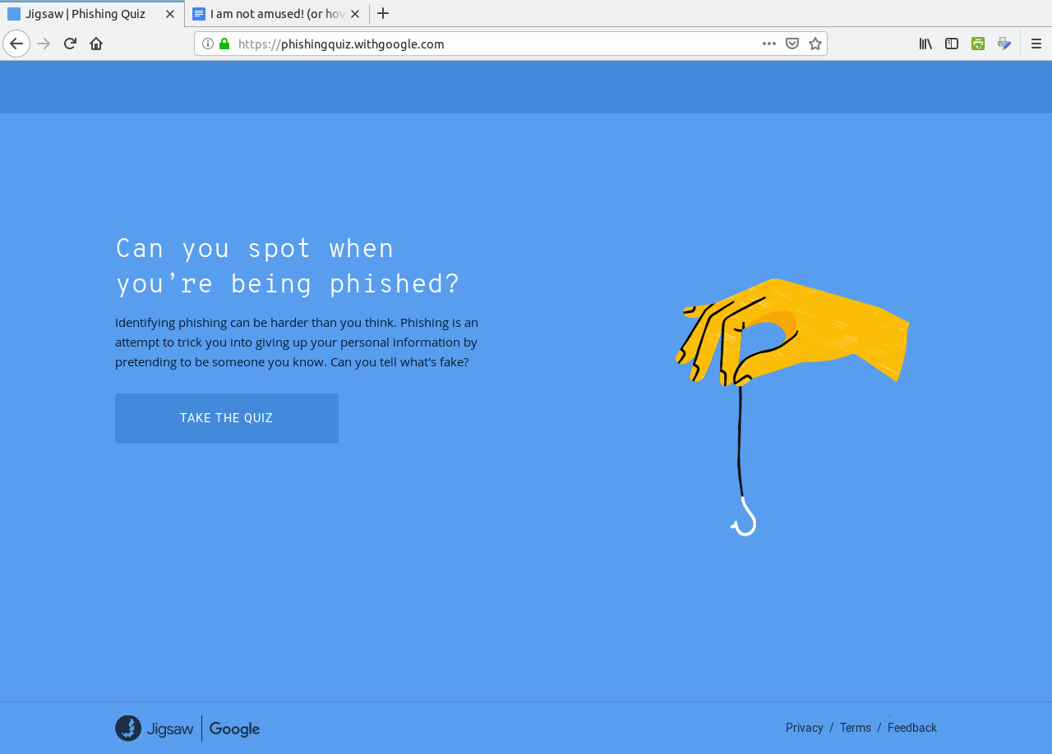
Task: Save page to Pocket icon
Action: click(792, 44)
